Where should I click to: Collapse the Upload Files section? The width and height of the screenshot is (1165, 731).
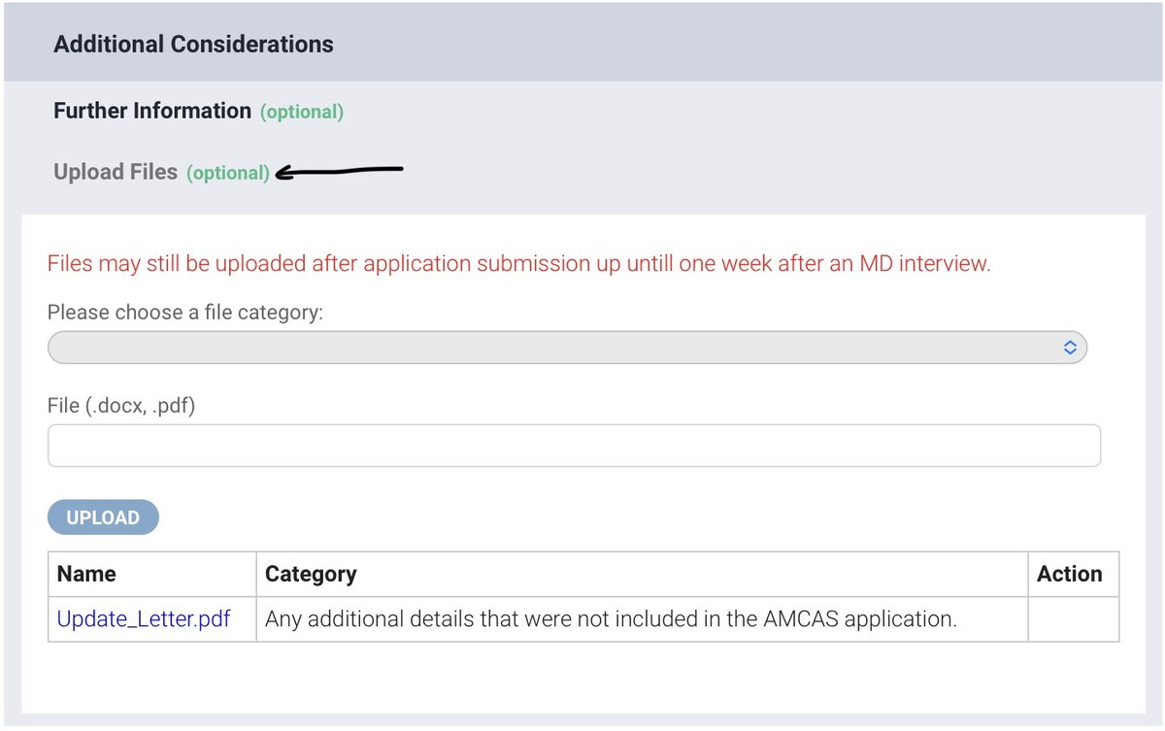coord(116,172)
